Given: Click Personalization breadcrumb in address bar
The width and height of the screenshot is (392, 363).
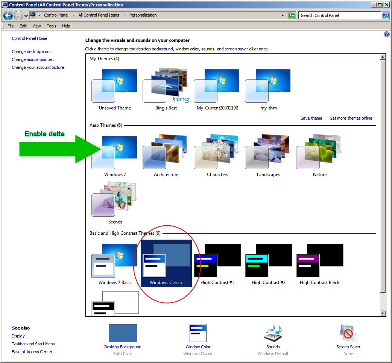Looking at the screenshot, I should point(143,15).
